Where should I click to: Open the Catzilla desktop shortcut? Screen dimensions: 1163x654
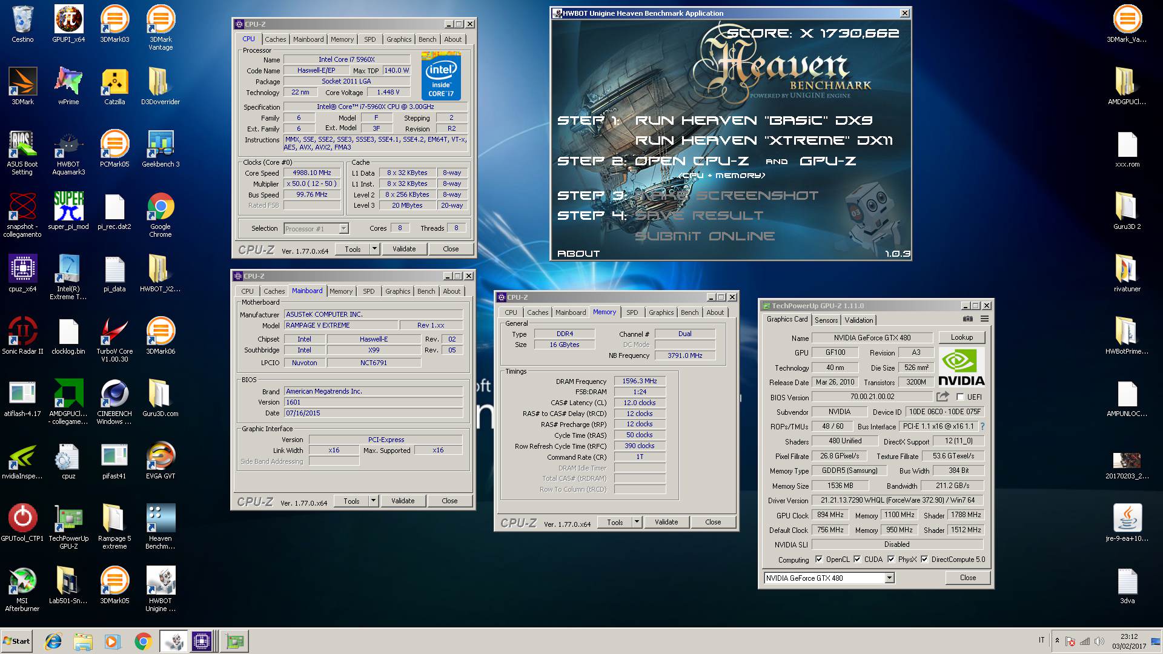coord(114,87)
